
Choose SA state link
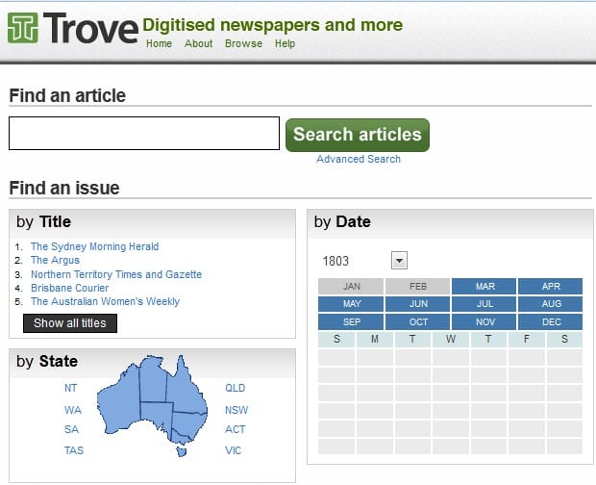pos(71,429)
